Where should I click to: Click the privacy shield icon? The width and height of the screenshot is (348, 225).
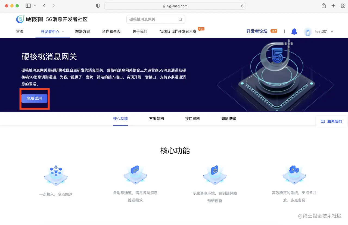coord(98,6)
